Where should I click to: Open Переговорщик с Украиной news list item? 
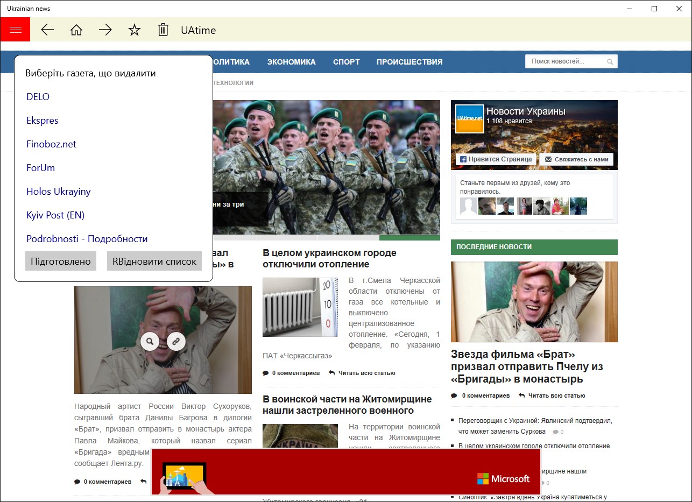click(x=535, y=426)
